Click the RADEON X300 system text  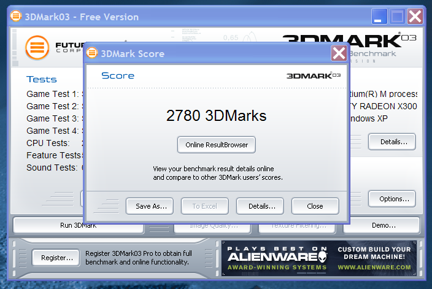click(384, 106)
